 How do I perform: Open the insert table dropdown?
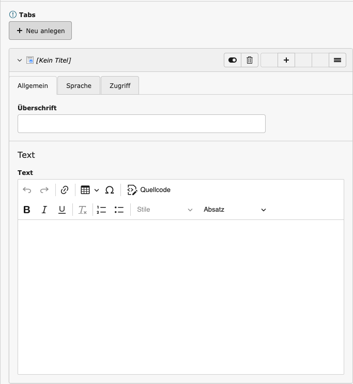tap(90, 190)
